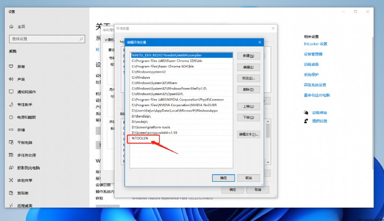This screenshot has height=221, width=384.
Task: Open the 高级系统设置 advanced settings link
Action: (x=315, y=85)
